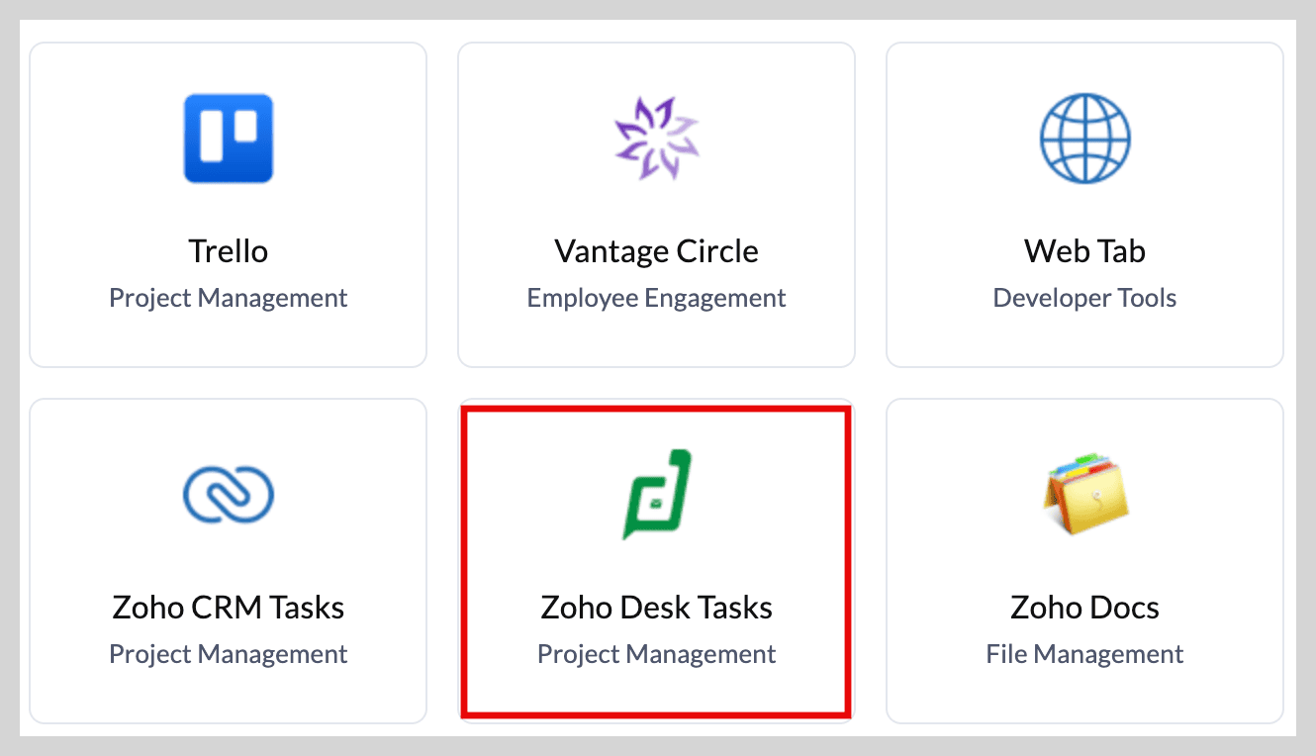Click Project Management label under Zoho Desk Tasks
1316x756 pixels.
[x=656, y=654]
